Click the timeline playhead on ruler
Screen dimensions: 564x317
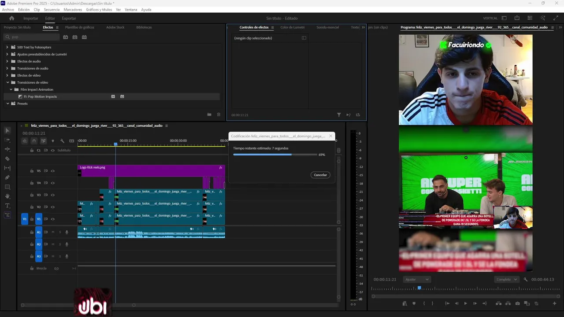point(115,144)
